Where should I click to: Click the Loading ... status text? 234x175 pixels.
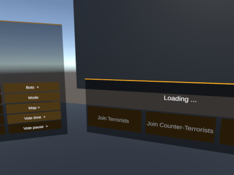click(x=180, y=99)
